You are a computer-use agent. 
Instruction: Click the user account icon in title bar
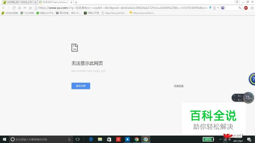(237, 2)
